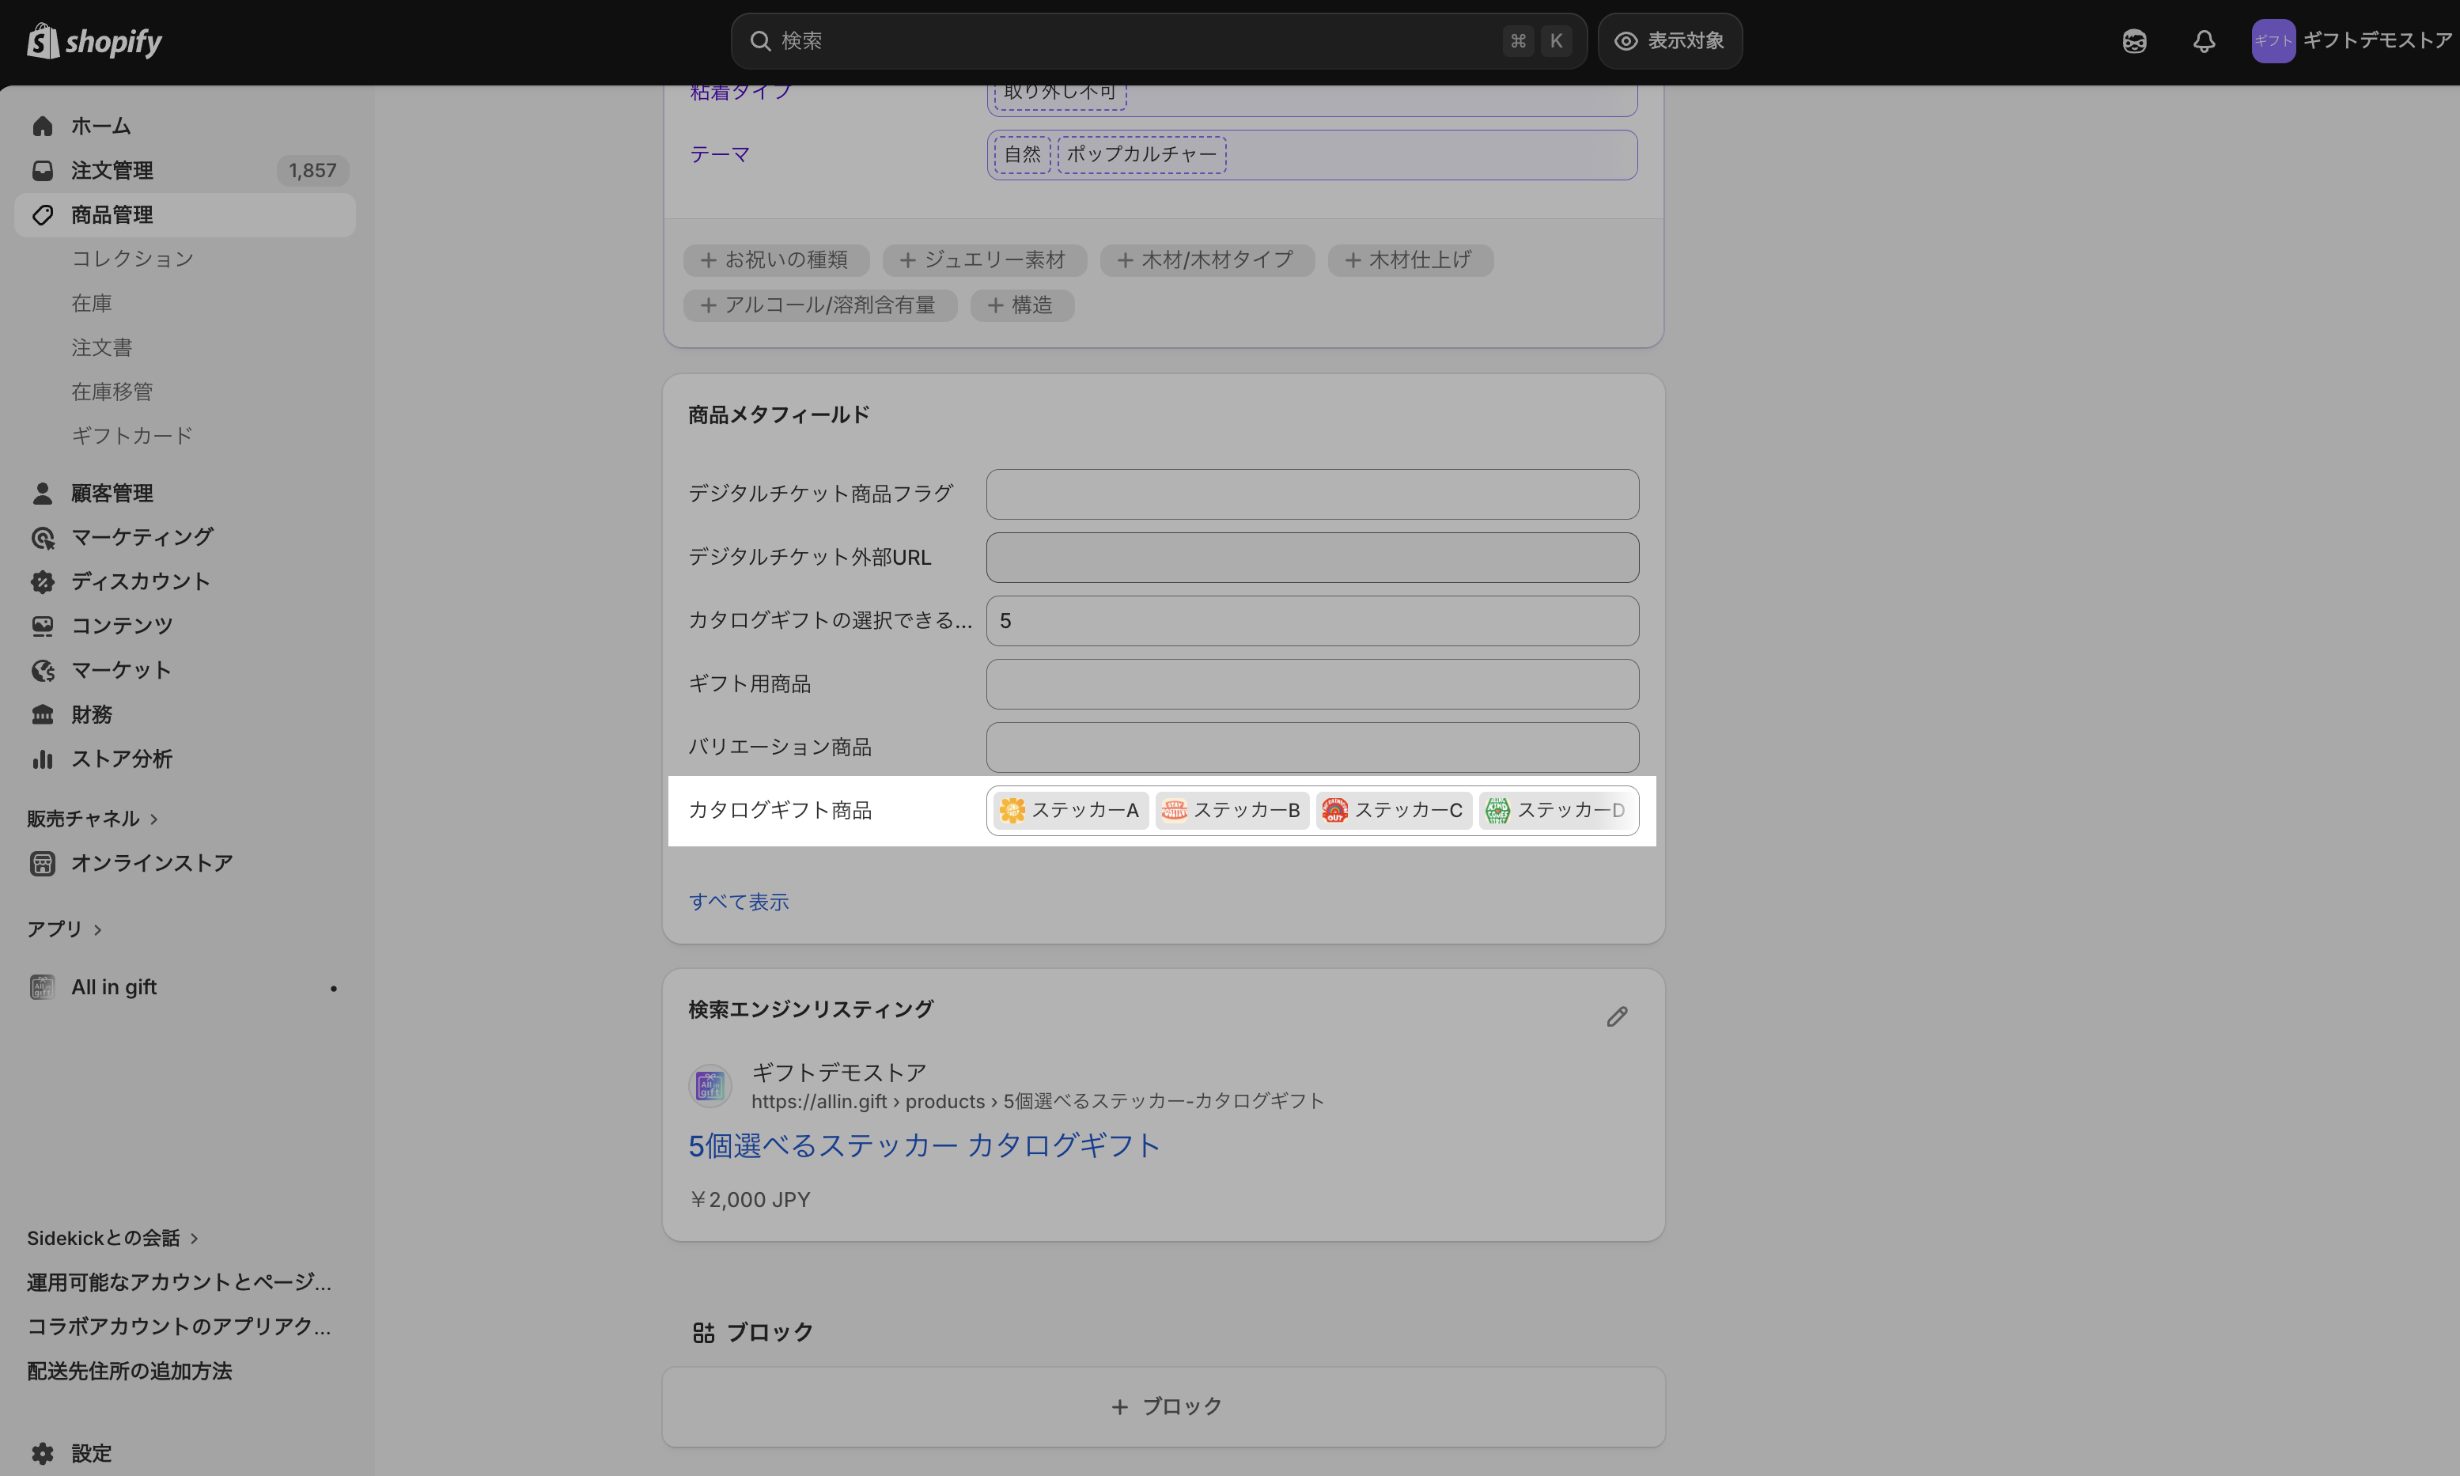The height and width of the screenshot is (1476, 2460).
Task: Open the Sidekick assistant icon
Action: click(x=2134, y=41)
